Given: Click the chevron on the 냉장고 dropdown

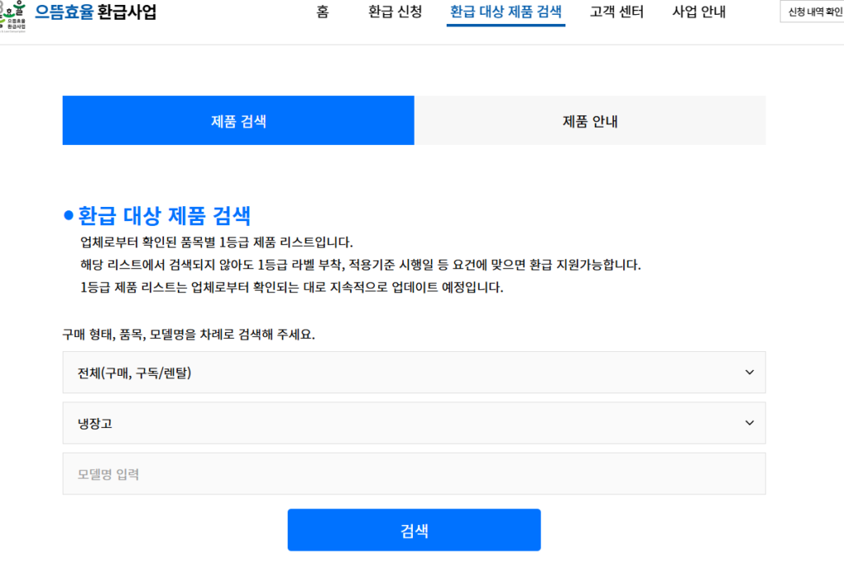Looking at the screenshot, I should (x=749, y=423).
